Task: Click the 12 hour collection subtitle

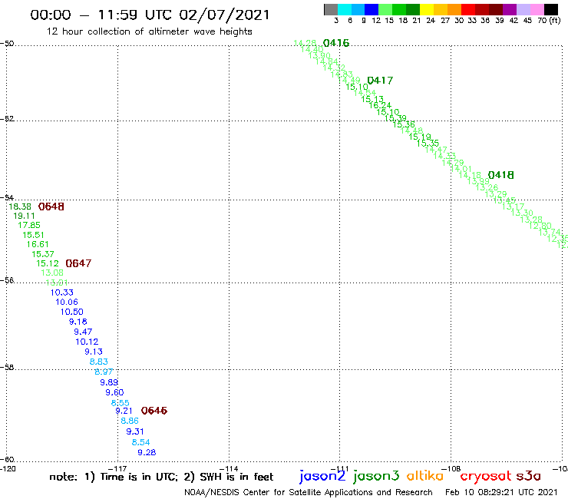Action: (149, 31)
